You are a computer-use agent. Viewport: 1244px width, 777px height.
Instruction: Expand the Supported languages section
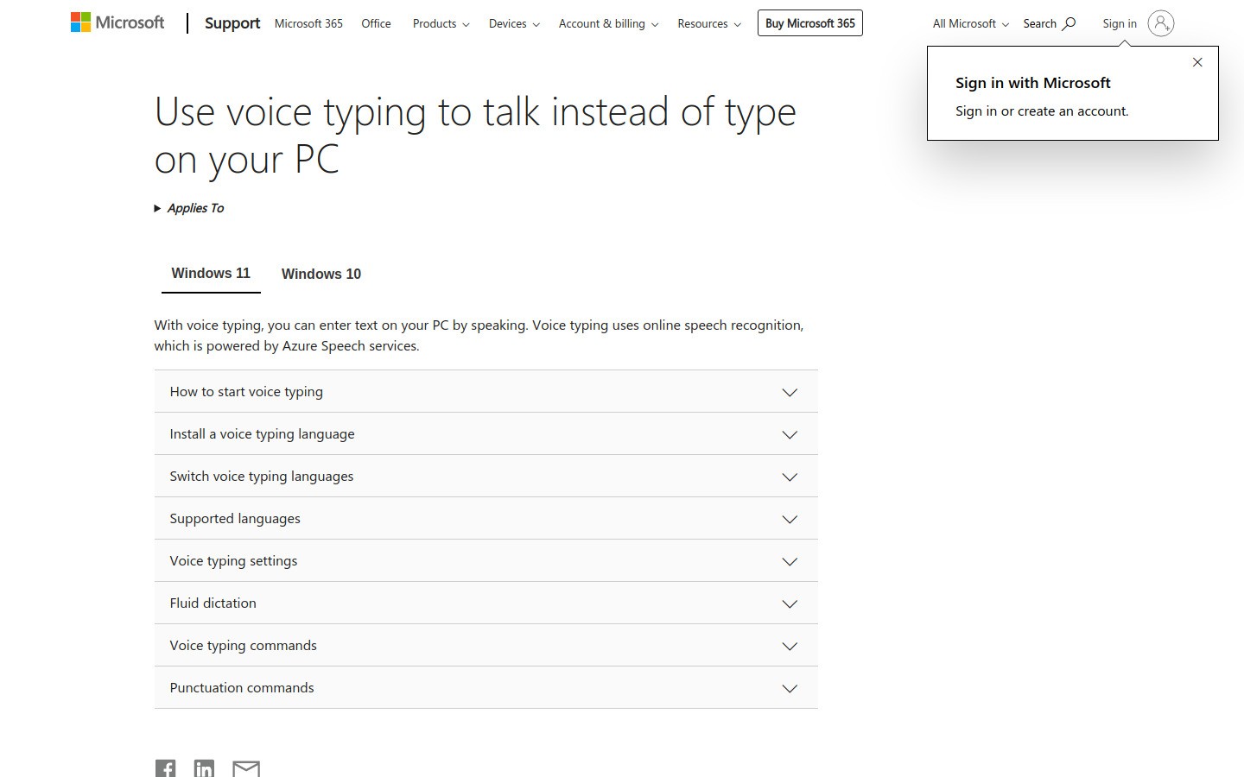[x=486, y=518]
